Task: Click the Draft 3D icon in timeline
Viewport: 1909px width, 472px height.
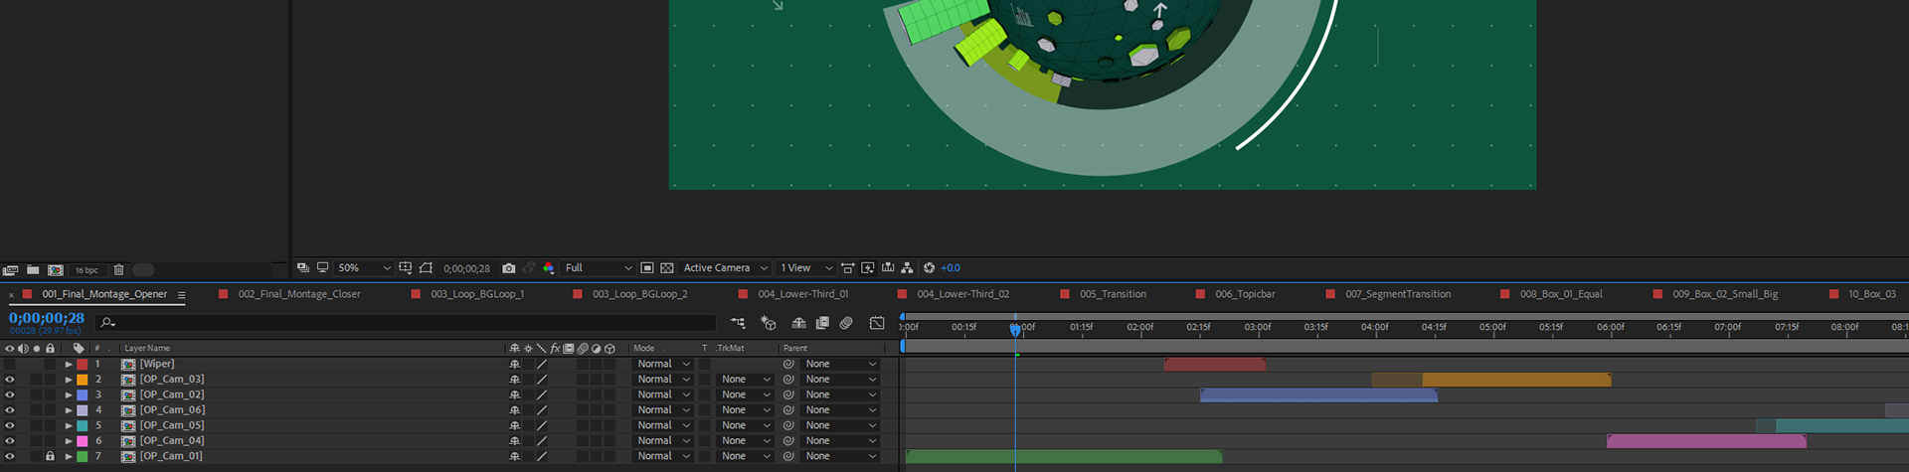Action: pos(769,323)
